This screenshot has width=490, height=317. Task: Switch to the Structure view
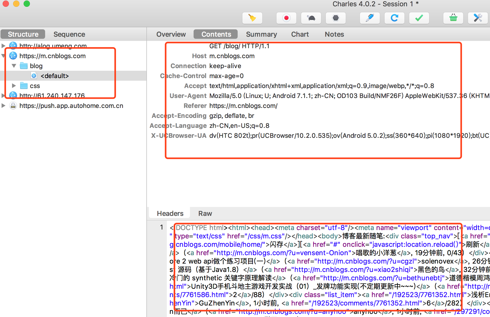(23, 34)
